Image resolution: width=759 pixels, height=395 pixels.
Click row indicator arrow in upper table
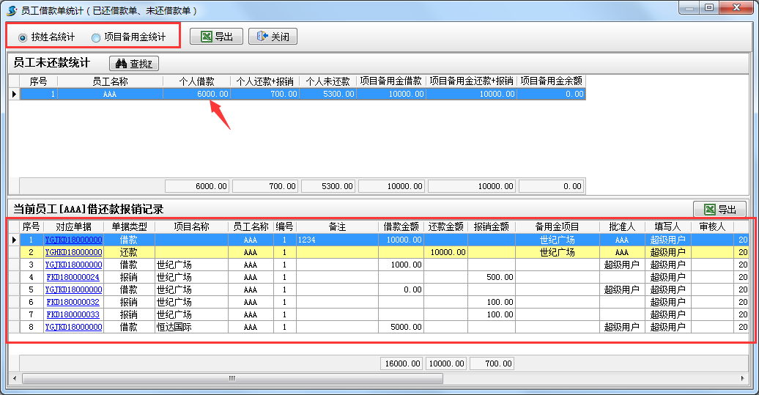tap(13, 94)
